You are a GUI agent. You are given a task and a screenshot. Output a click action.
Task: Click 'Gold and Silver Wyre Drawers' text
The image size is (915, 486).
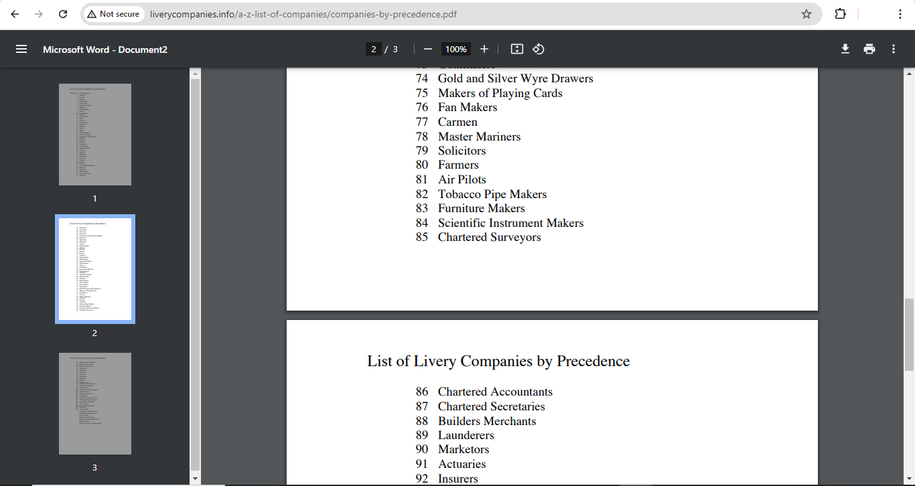pyautogui.click(x=515, y=78)
